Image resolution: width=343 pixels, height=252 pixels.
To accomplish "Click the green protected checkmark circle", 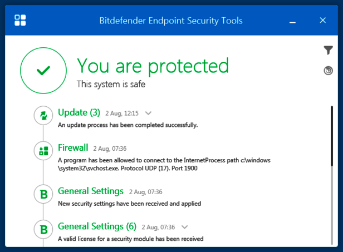I will pyautogui.click(x=43, y=70).
